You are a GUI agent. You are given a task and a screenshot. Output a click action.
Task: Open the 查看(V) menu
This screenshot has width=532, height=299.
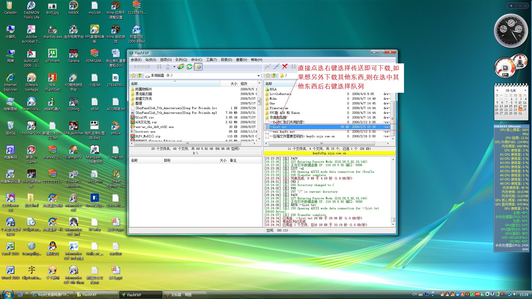241,60
